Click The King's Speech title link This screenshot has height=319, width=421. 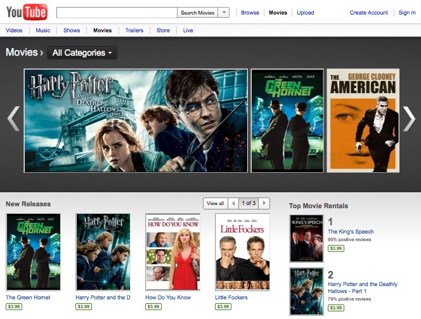(x=351, y=232)
